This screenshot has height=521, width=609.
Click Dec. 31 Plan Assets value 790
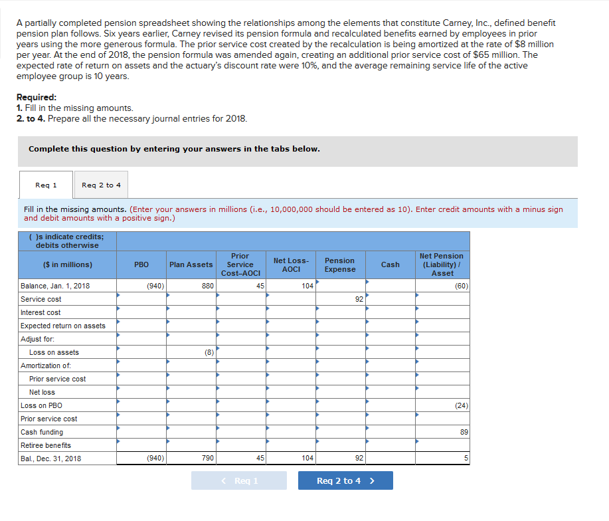pyautogui.click(x=208, y=458)
